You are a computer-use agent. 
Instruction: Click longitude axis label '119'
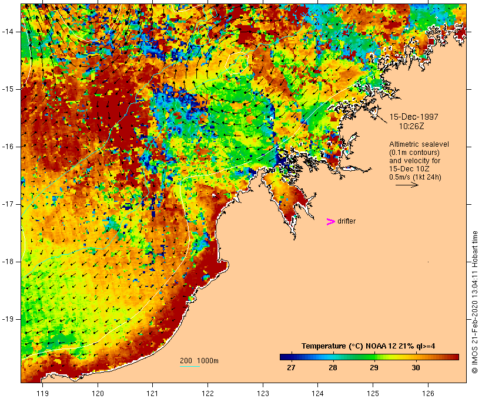[x=42, y=393]
